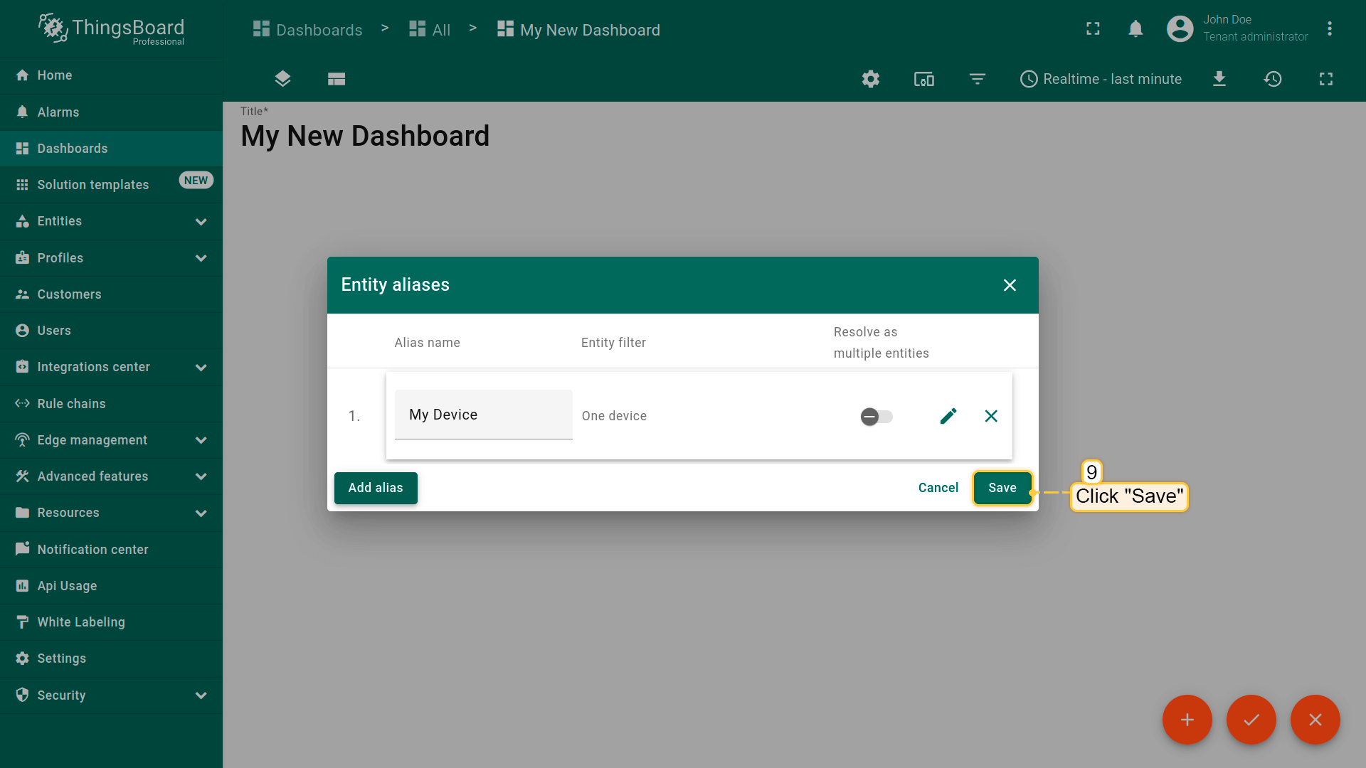Viewport: 1366px width, 768px height.
Task: Click Save in Entity aliases dialog
Action: [x=1002, y=488]
